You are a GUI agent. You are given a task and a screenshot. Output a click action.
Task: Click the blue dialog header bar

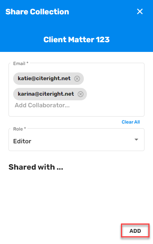[x=76, y=26]
